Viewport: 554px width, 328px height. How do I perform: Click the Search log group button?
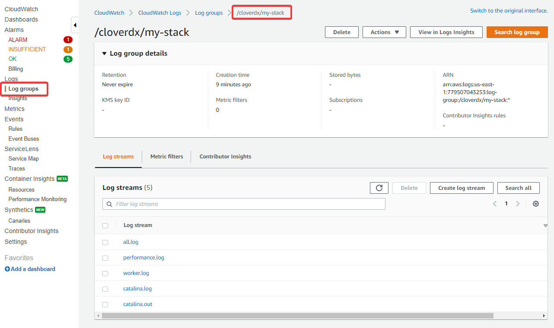pos(517,32)
